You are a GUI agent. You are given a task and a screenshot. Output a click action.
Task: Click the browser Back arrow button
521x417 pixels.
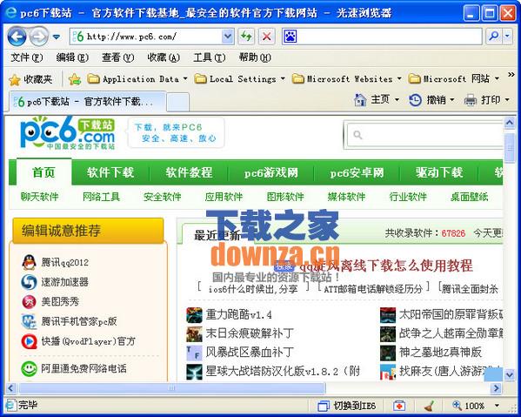17,37
